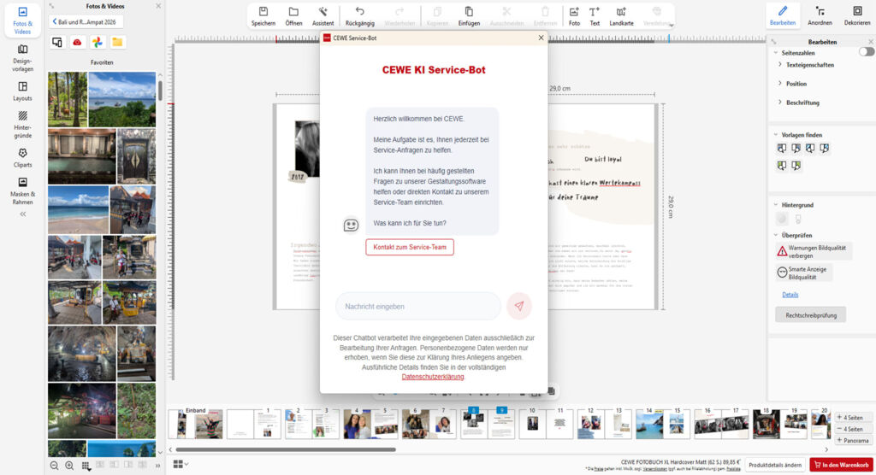The height and width of the screenshot is (475, 876).
Task: Click In den Warenkorb button
Action: (x=841, y=465)
